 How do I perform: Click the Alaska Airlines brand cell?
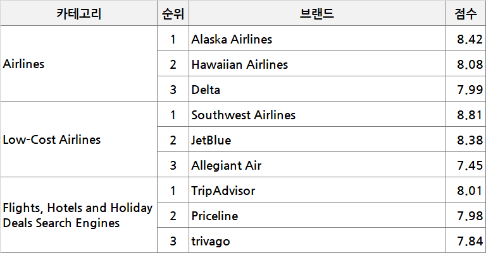pos(232,39)
